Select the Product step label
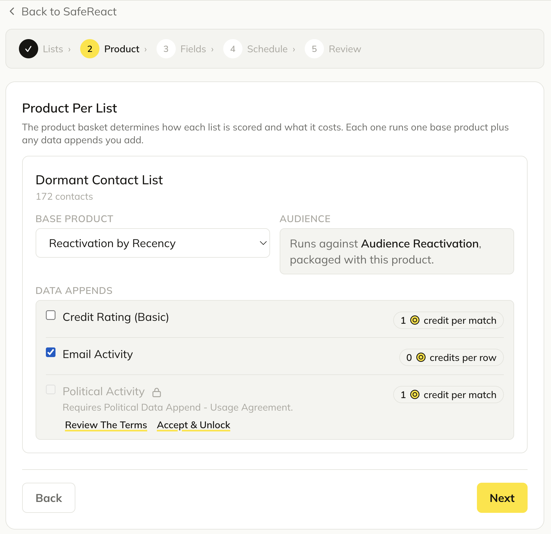 (122, 49)
